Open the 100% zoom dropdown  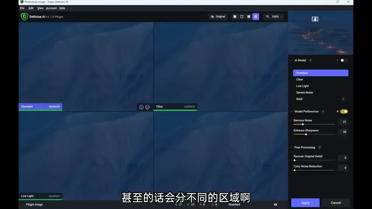(277, 17)
